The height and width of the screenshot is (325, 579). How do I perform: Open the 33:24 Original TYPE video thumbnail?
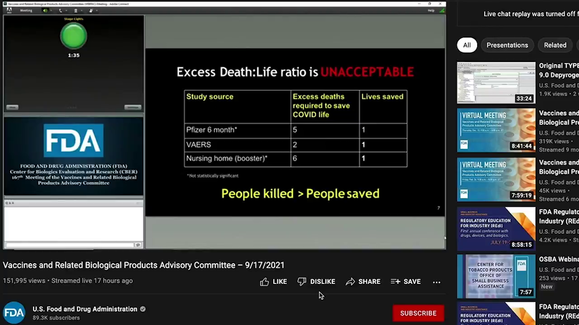[x=496, y=83]
